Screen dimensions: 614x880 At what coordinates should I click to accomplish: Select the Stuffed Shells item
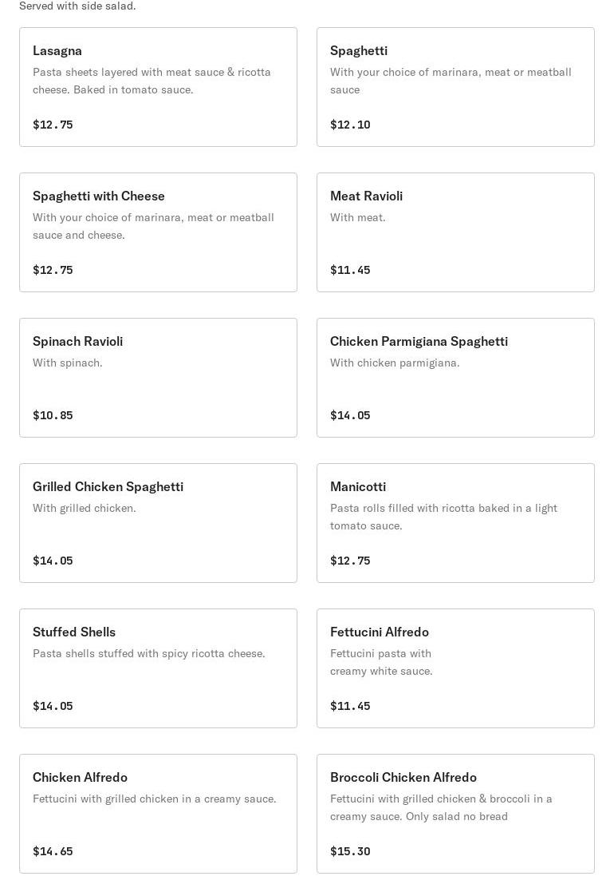pos(158,668)
